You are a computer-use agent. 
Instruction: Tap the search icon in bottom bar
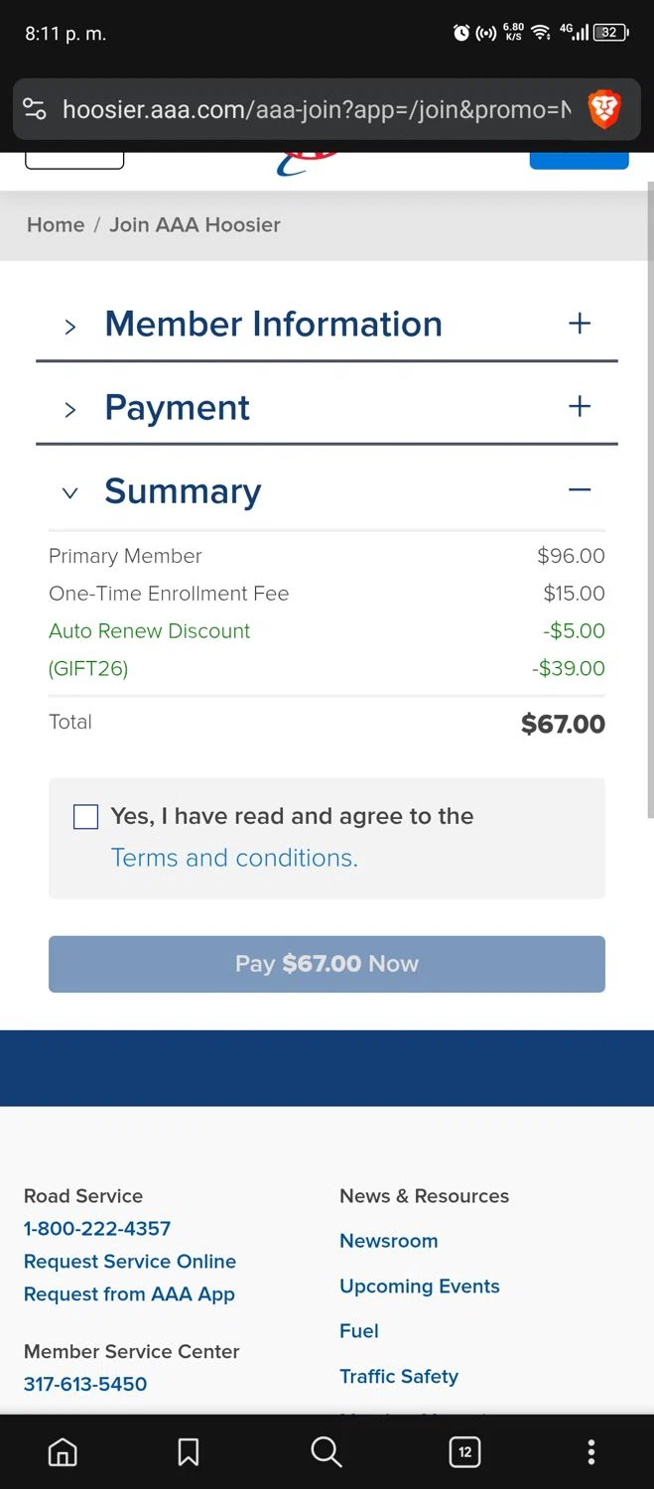326,1452
